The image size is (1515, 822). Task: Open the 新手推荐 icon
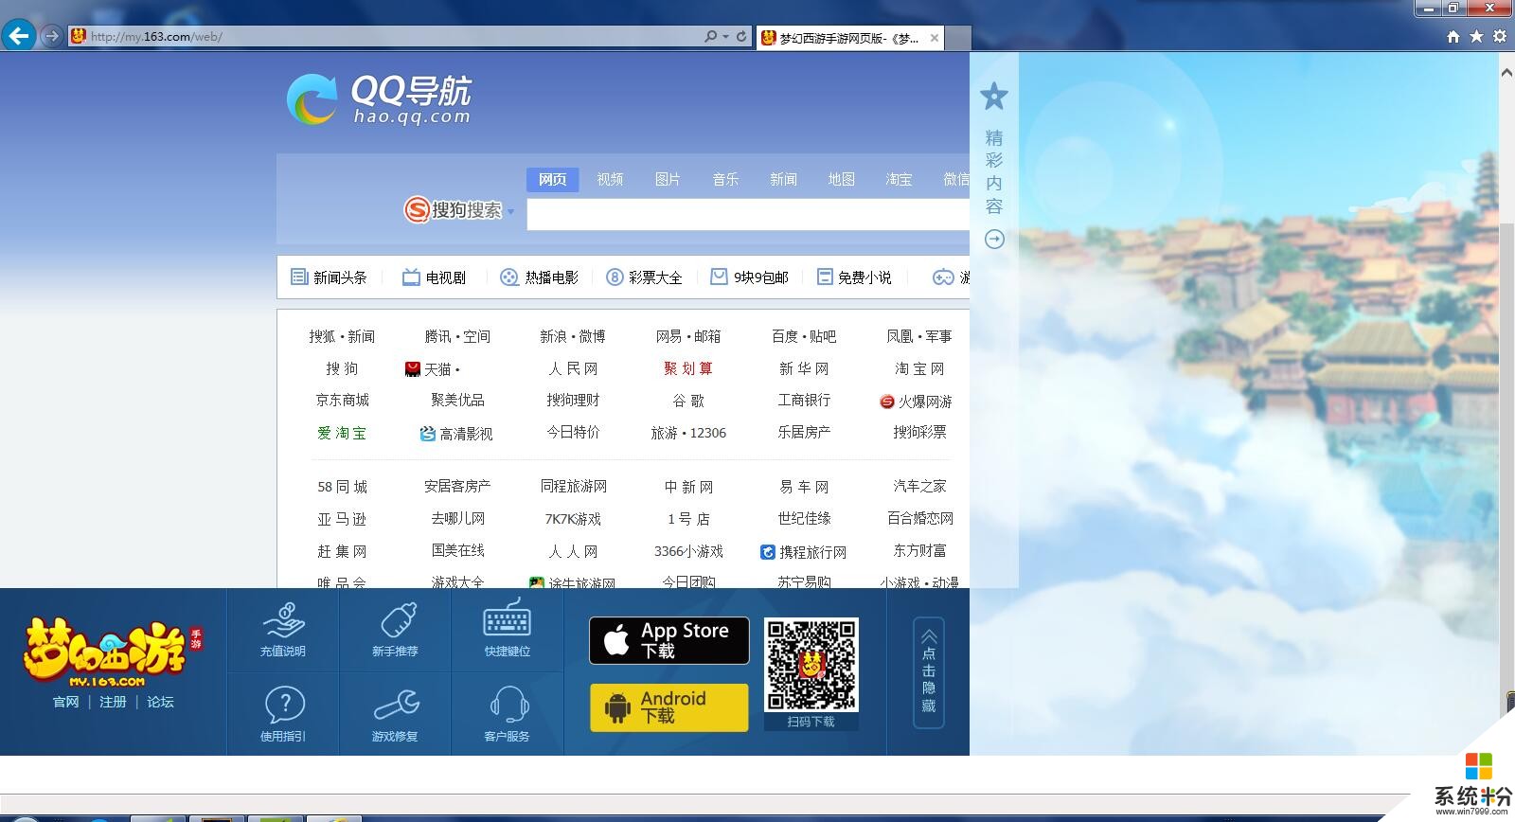click(395, 630)
